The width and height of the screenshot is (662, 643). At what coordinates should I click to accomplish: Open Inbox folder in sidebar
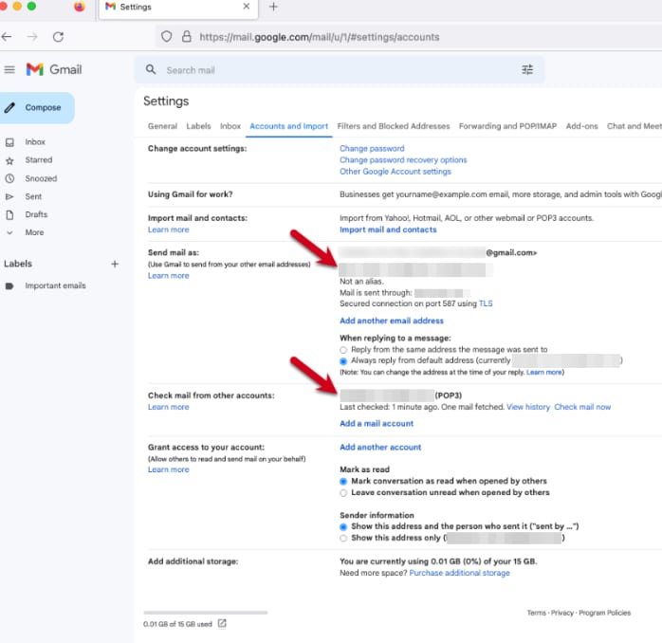(x=35, y=142)
